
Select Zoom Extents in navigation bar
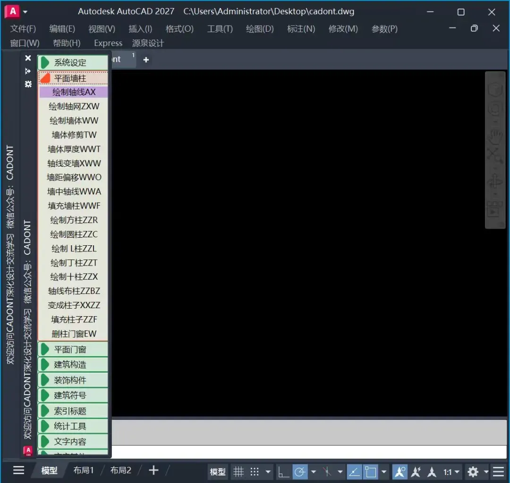click(495, 155)
